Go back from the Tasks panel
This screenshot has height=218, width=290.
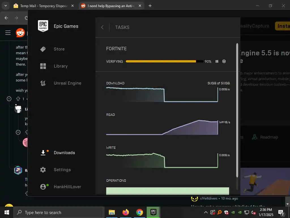103,28
